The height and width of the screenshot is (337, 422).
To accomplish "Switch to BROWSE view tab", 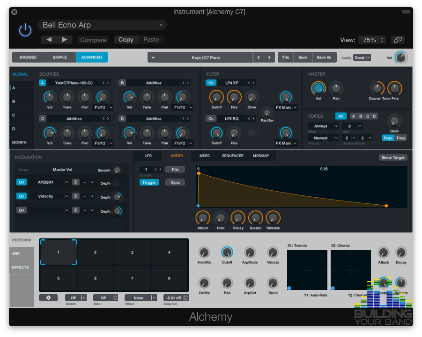I will click(28, 57).
